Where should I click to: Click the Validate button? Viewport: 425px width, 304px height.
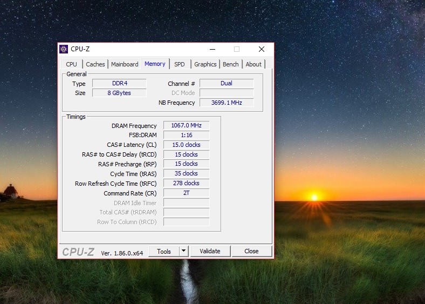click(x=210, y=251)
